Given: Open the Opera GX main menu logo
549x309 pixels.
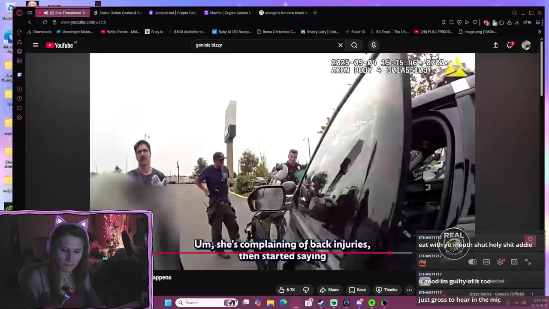Looking at the screenshot, I should pos(19,13).
